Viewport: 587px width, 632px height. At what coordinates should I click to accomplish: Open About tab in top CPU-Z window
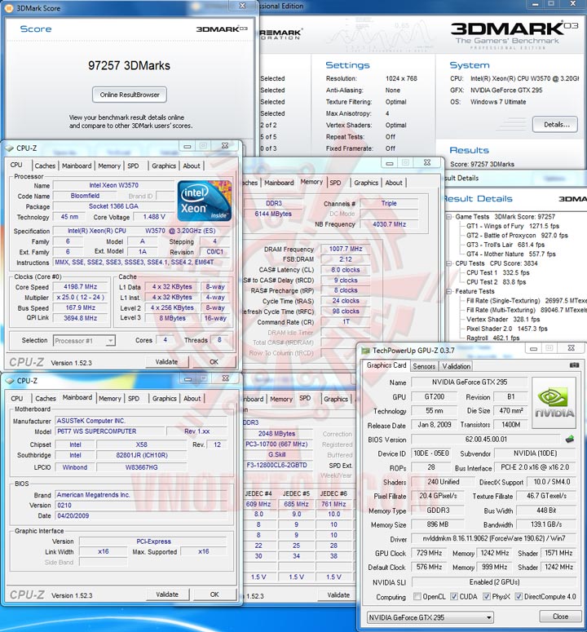[x=192, y=166]
